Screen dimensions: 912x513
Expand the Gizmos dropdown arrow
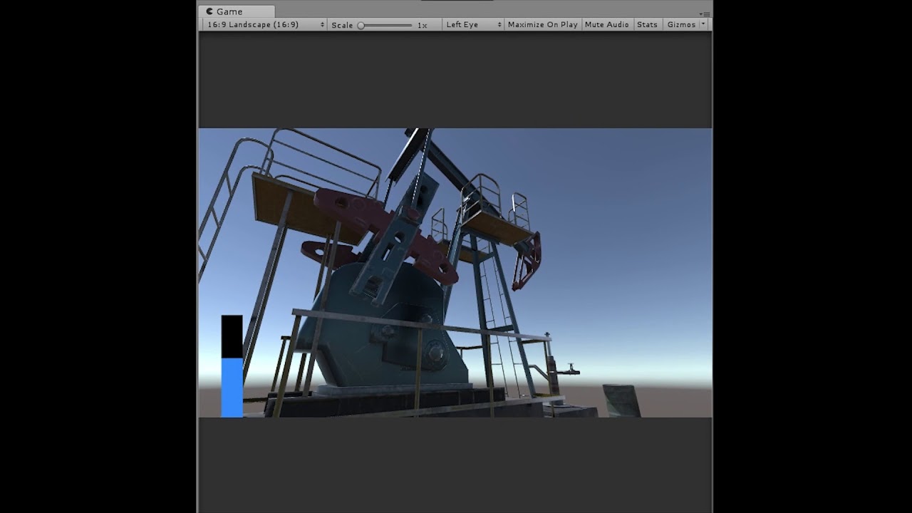point(704,24)
